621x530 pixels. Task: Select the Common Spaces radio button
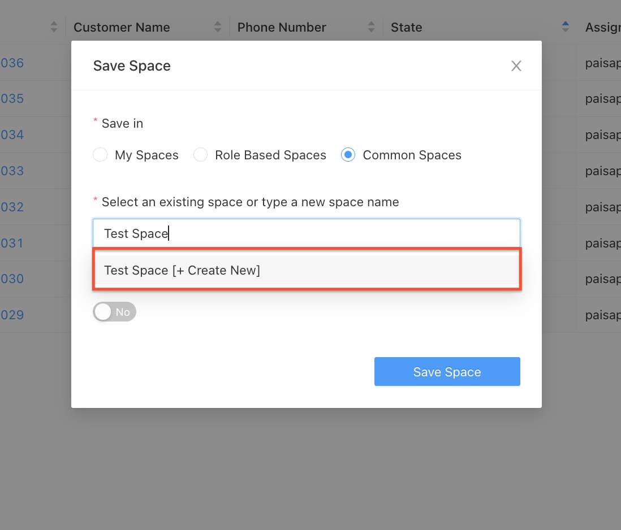348,155
